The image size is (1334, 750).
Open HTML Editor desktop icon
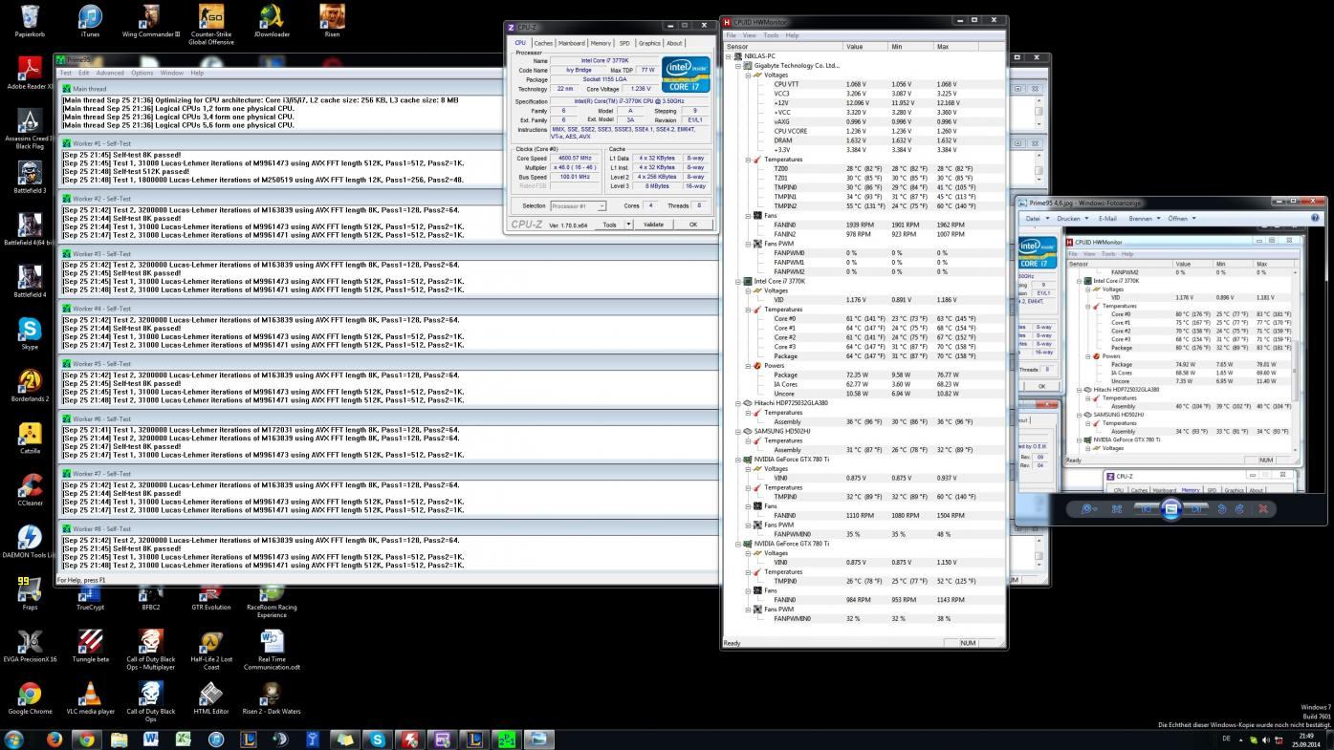pos(210,697)
